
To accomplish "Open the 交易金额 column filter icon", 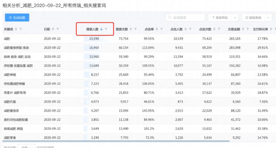I will coord(248,29).
